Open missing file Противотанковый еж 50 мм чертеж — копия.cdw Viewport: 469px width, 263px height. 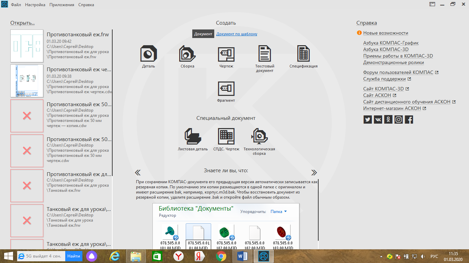click(27, 116)
